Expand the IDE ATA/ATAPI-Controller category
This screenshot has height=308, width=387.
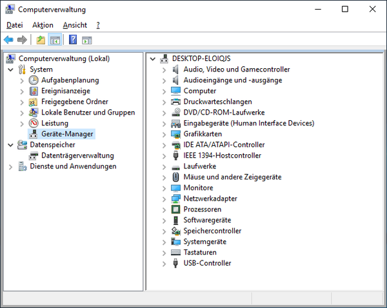(x=164, y=145)
